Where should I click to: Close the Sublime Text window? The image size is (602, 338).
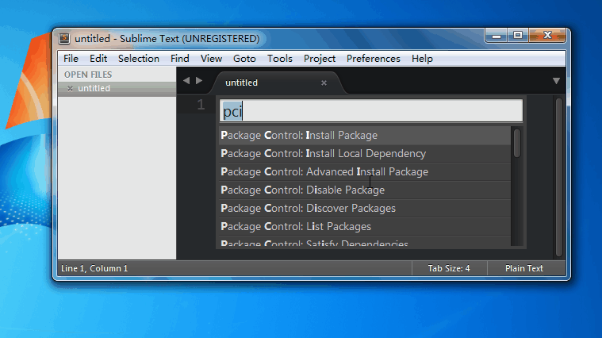[547, 36]
